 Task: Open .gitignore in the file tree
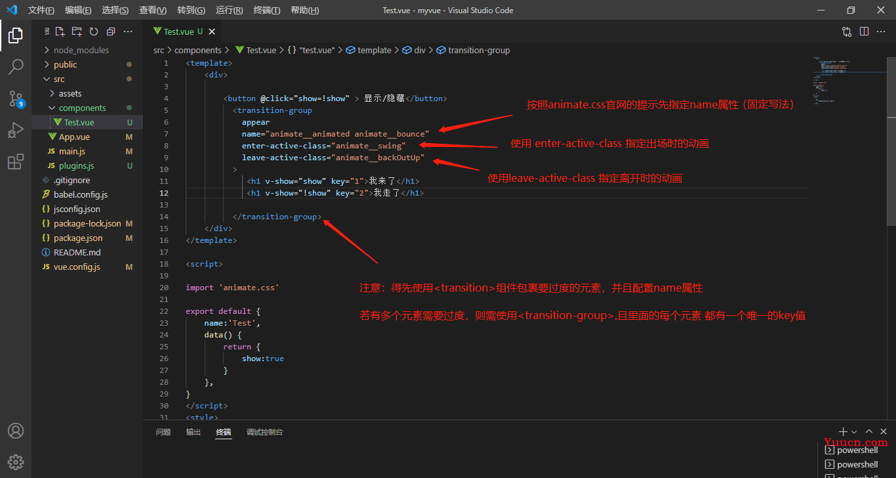87,180
